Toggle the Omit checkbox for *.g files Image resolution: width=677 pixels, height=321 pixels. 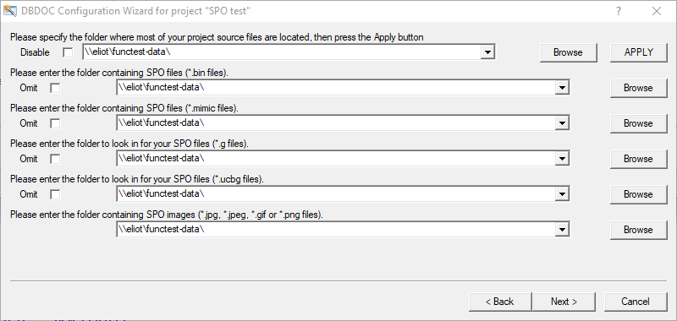(55, 159)
